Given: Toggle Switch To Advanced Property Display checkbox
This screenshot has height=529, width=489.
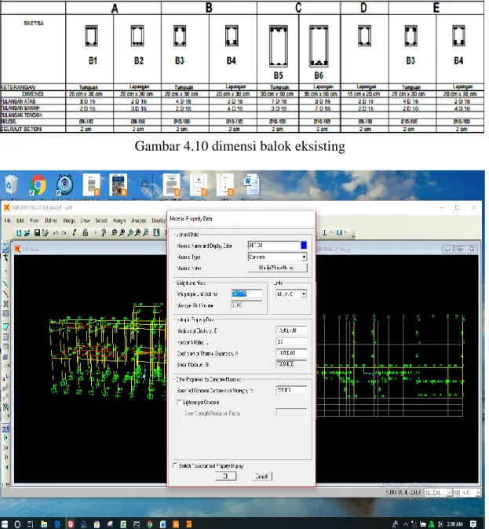Looking at the screenshot, I should coord(175,465).
